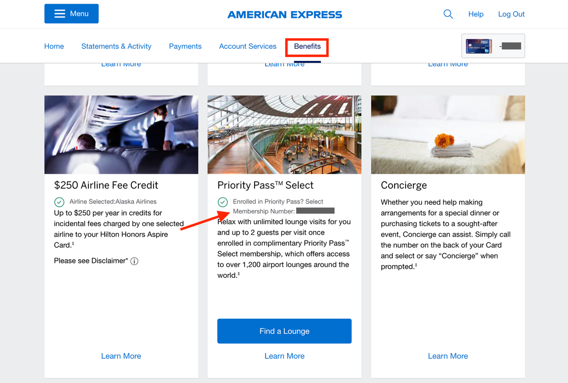Open the card account selector
Viewport: 568px width, 383px height.
(493, 46)
